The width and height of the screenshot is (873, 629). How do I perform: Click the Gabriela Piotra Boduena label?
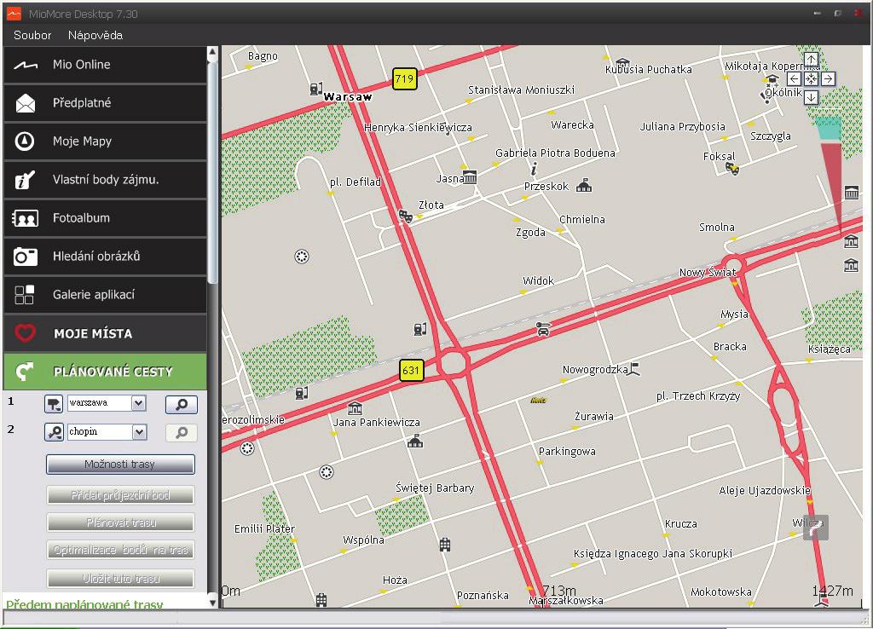[556, 153]
